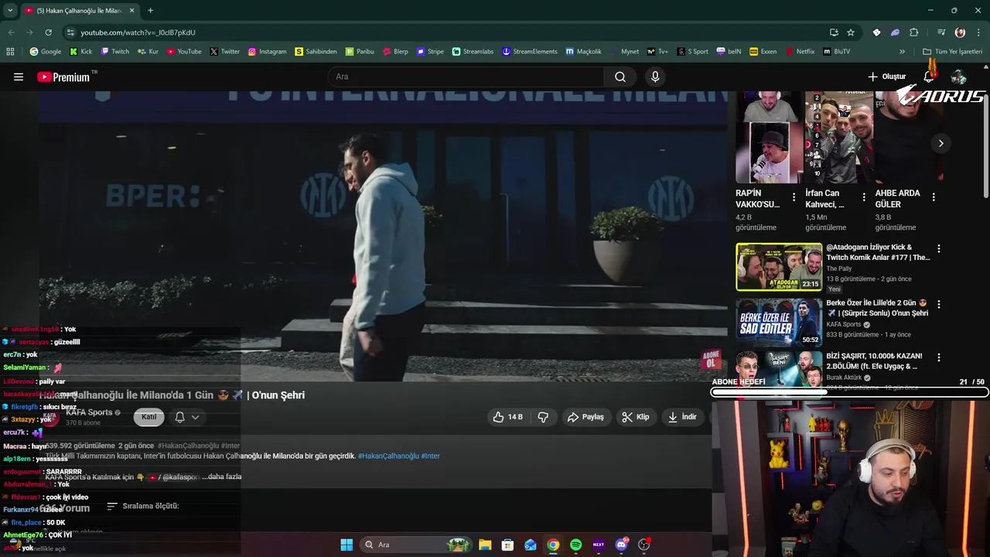Image resolution: width=990 pixels, height=557 pixels.
Task: Like the video (14 B thumbs up)
Action: point(507,417)
